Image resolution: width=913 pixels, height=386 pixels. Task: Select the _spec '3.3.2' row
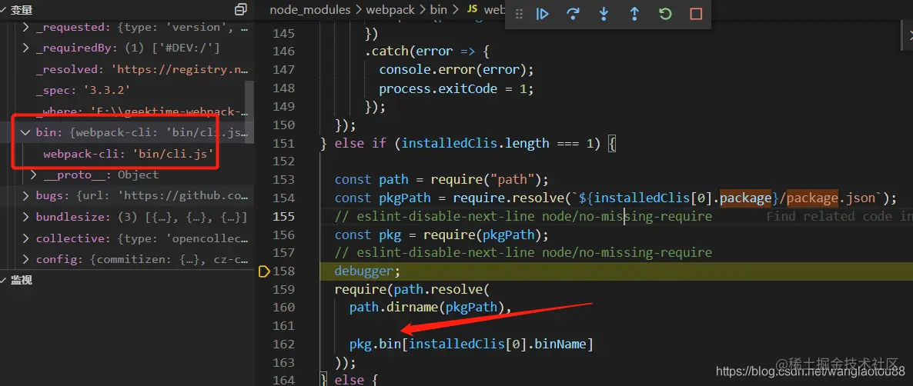(127, 90)
